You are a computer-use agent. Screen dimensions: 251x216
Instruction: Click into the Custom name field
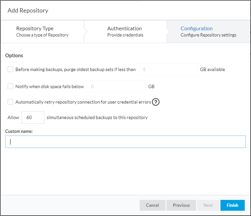pyautogui.click(x=125, y=142)
